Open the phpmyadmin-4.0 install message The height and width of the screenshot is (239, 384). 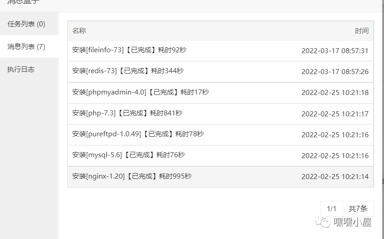pyautogui.click(x=220, y=93)
